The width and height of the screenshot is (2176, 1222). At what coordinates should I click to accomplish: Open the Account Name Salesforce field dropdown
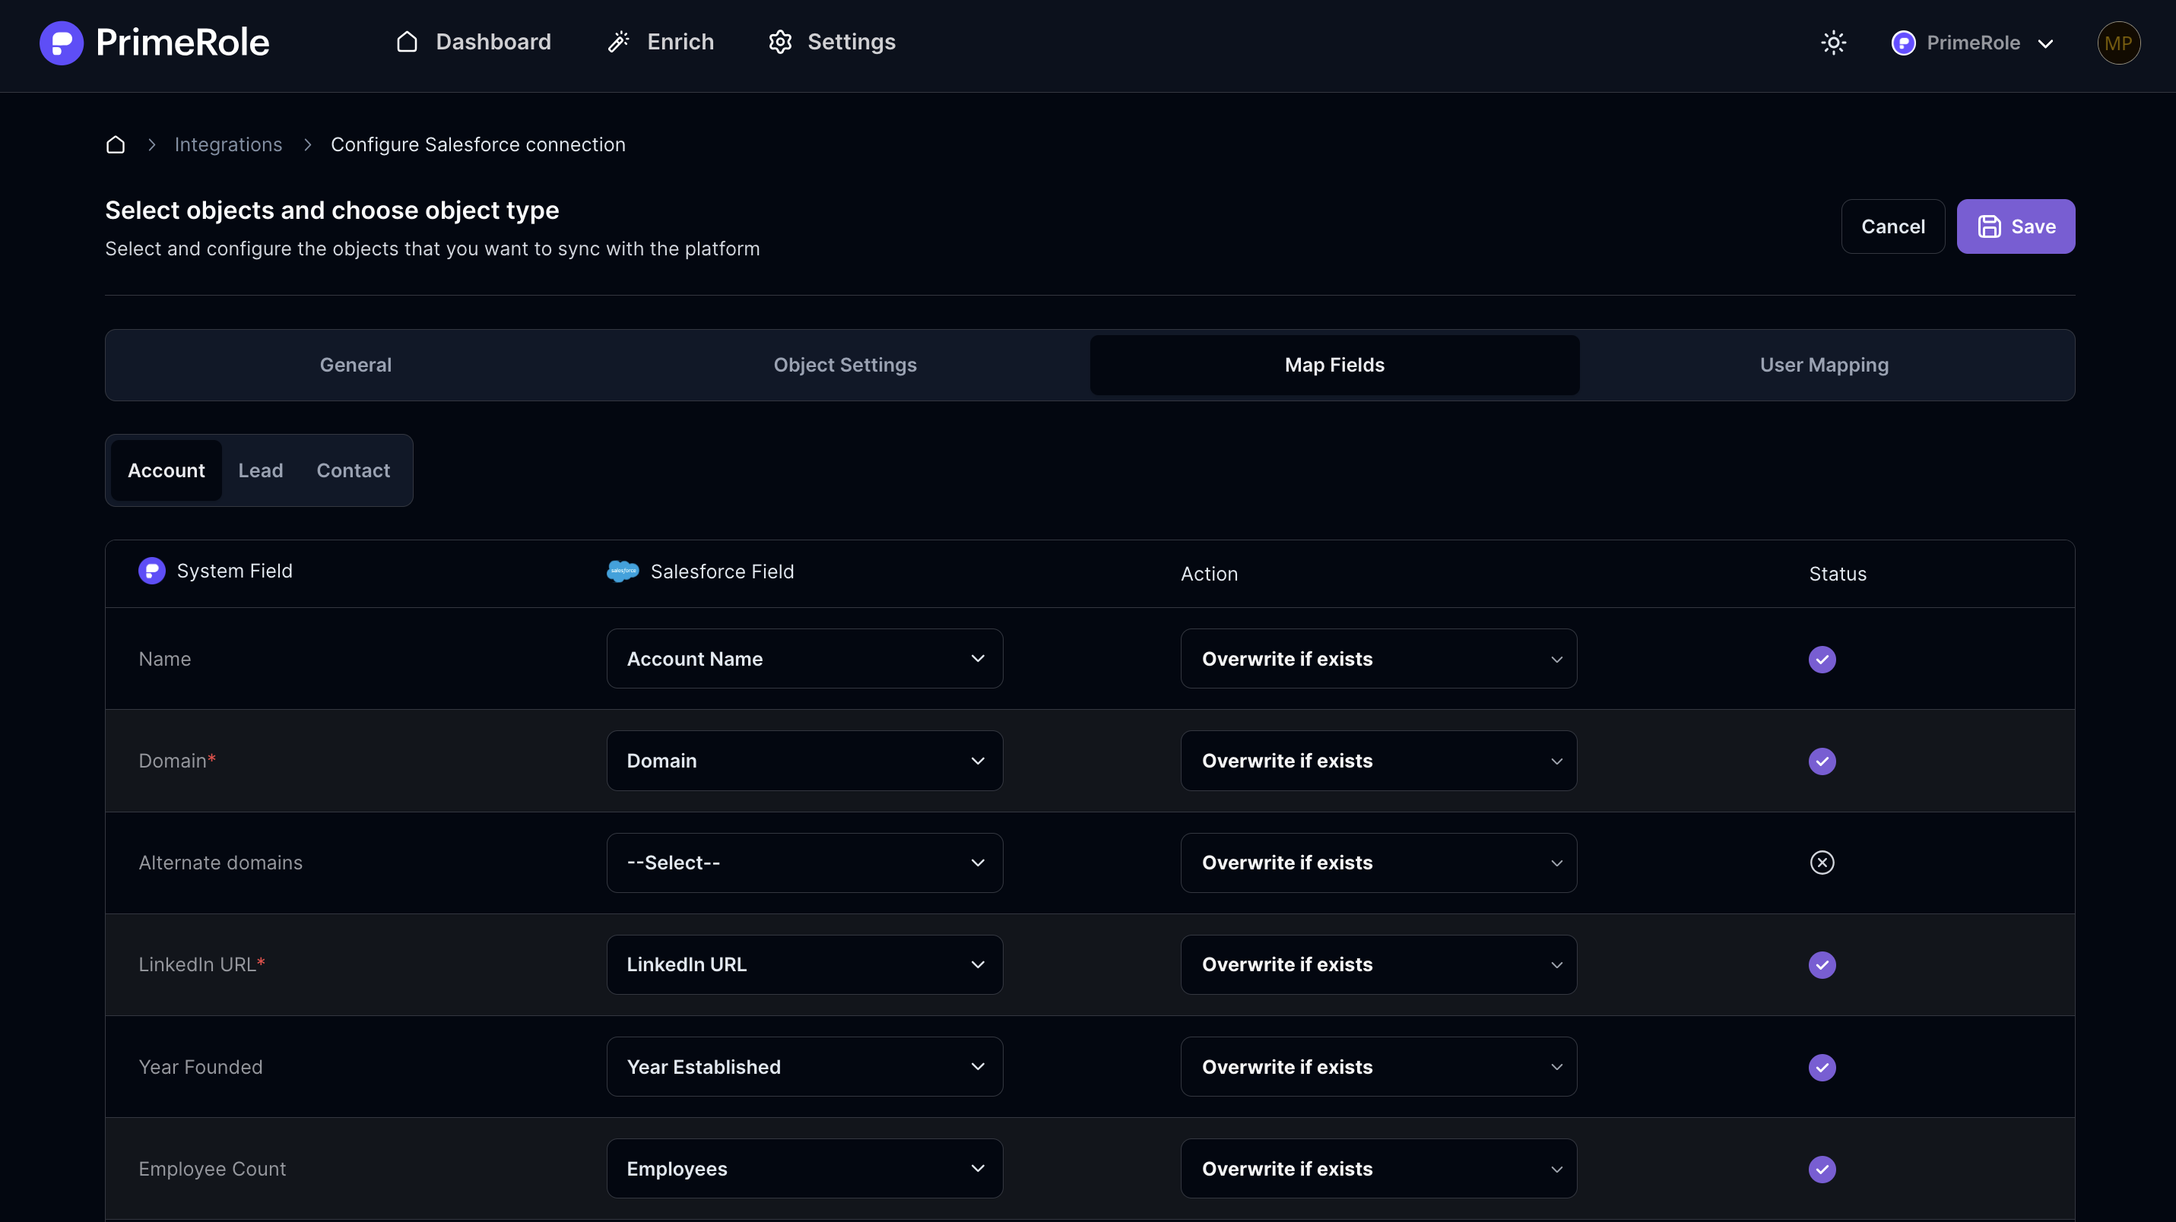coord(804,659)
